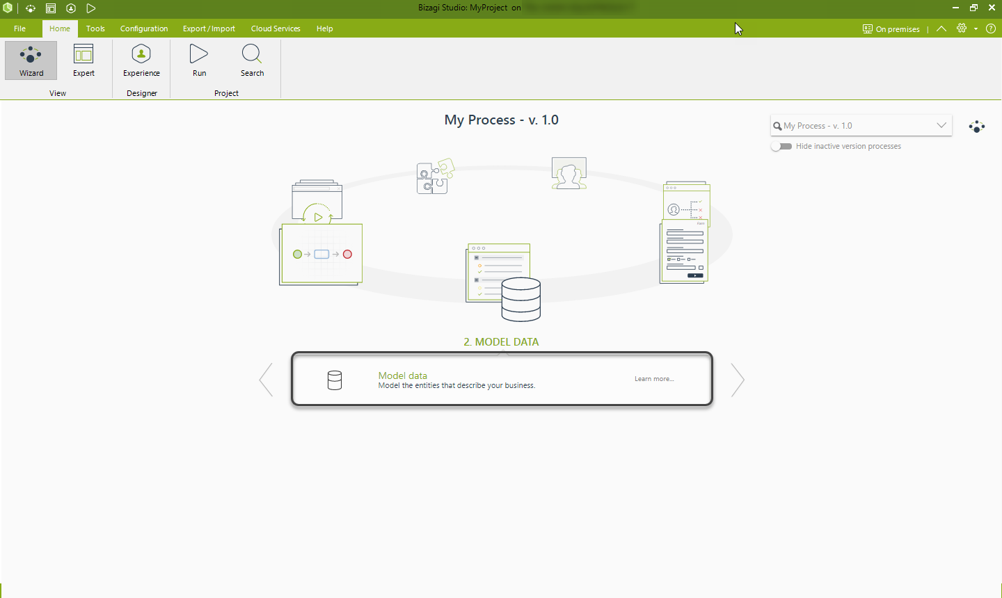This screenshot has height=598, width=1002.
Task: Select the Model data database illustration
Action: (504, 282)
